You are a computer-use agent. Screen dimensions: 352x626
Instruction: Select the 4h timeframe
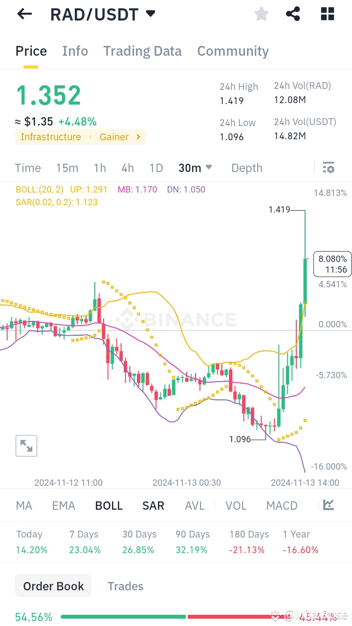pos(127,168)
